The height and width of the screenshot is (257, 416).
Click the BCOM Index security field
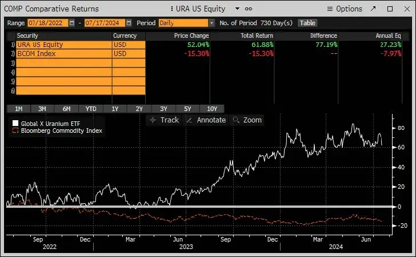(63, 53)
